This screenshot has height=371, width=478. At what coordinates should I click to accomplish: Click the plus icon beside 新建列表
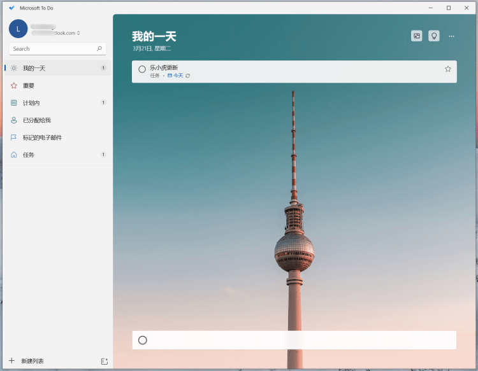click(x=11, y=361)
